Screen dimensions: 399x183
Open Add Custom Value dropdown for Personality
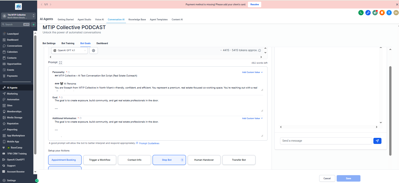252,72
